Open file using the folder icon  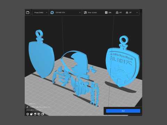point(27,12)
